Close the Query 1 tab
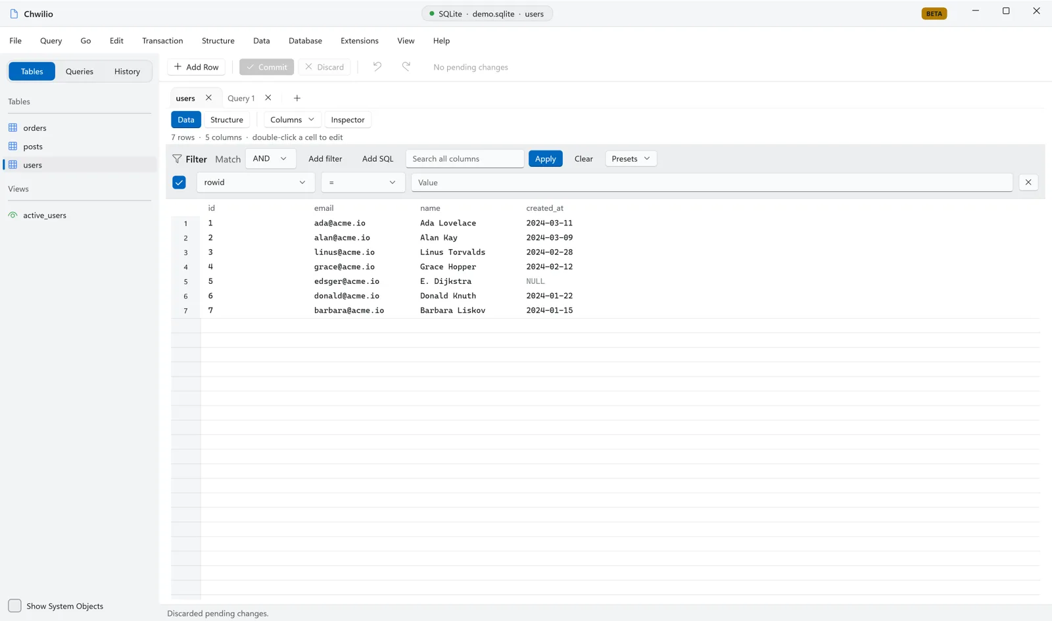The width and height of the screenshot is (1052, 621). point(268,98)
